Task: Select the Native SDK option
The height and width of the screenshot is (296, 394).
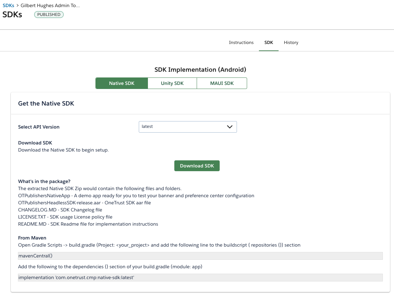Action: [x=122, y=83]
